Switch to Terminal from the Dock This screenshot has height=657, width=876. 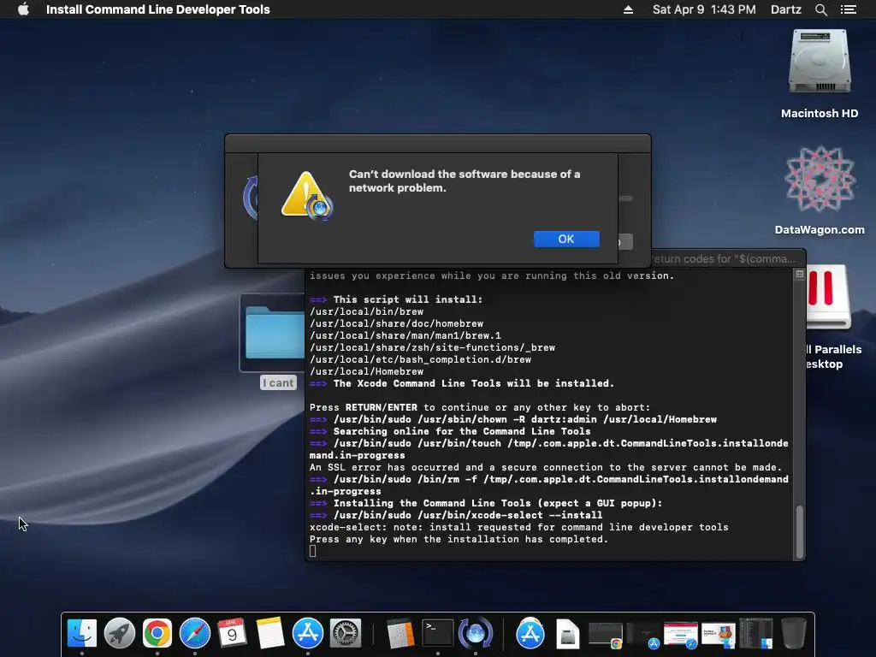437,634
